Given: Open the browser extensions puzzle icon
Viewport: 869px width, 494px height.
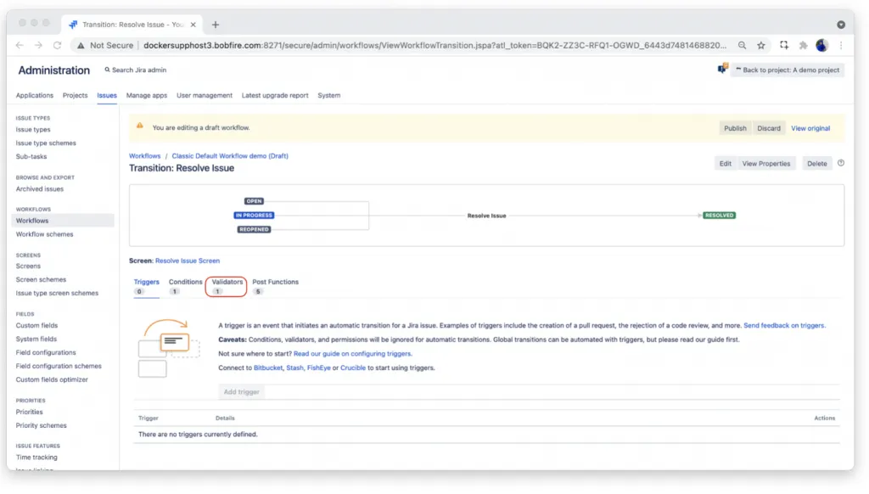Looking at the screenshot, I should (803, 46).
